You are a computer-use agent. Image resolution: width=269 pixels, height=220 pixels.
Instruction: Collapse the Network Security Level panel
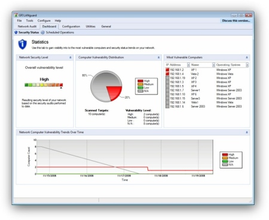point(71,57)
